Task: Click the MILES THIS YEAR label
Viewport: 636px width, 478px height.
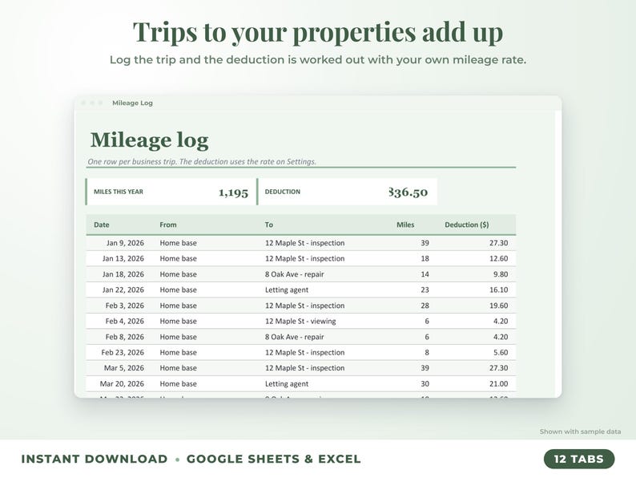Action: pos(119,192)
